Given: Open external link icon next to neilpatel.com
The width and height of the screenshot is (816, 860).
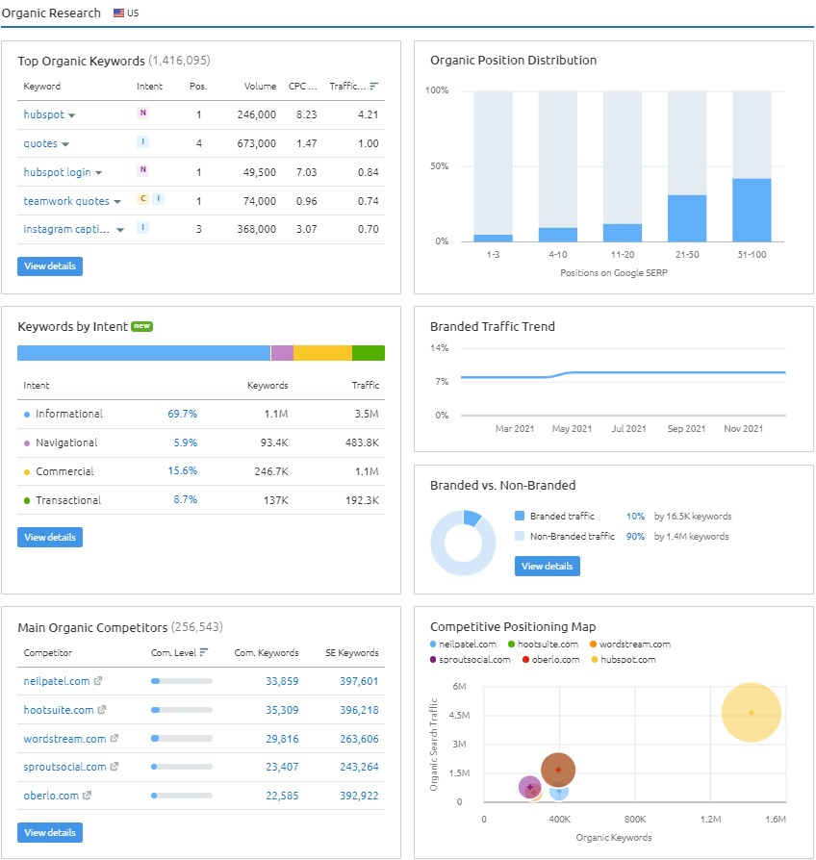Looking at the screenshot, I should (x=98, y=681).
